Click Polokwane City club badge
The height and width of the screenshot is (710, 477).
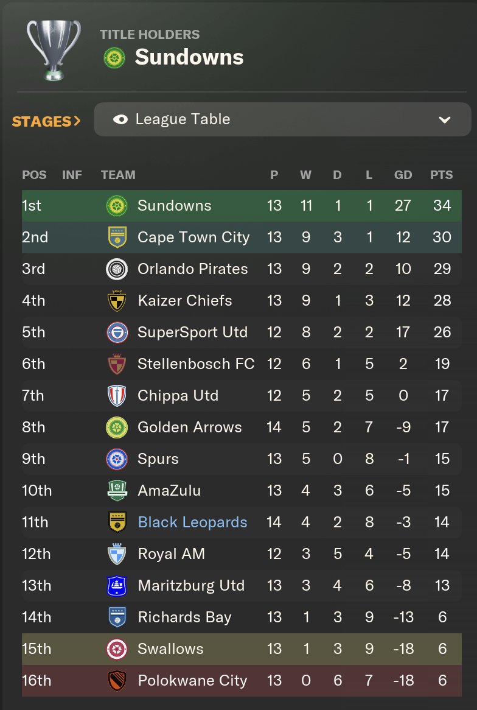(117, 681)
